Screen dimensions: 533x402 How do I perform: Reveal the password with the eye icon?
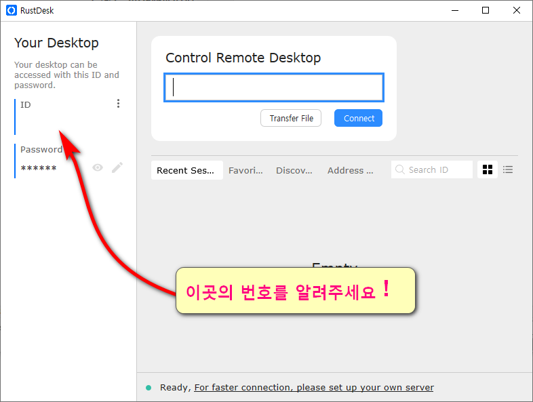(x=98, y=167)
